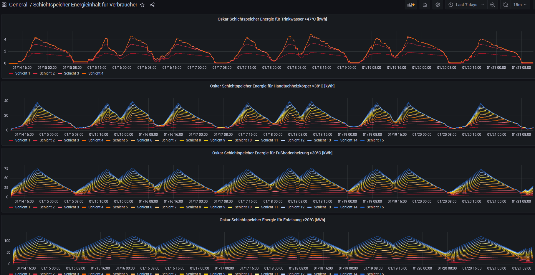Open the share dashboard icon
The width and height of the screenshot is (535, 275).
pyautogui.click(x=152, y=5)
